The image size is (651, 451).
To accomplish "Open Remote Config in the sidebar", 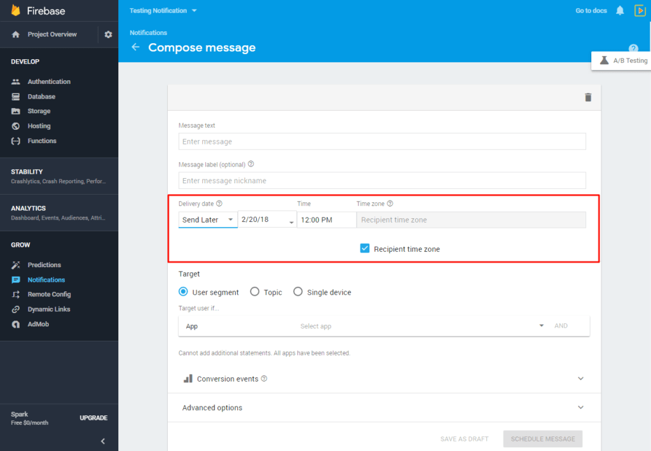I will pos(50,295).
